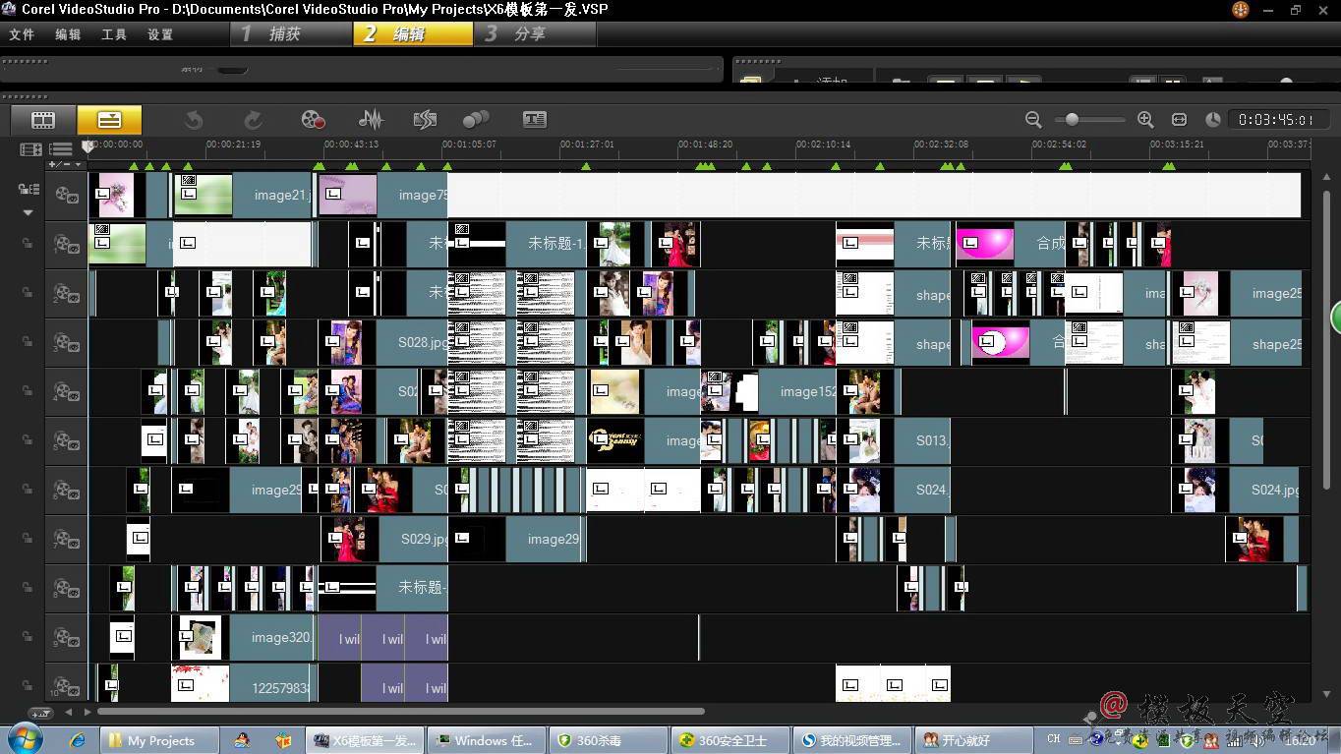Click the Redo arrow icon

pos(253,120)
